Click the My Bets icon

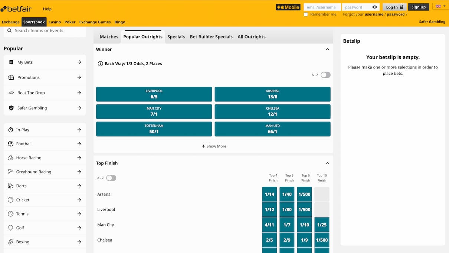[11, 62]
